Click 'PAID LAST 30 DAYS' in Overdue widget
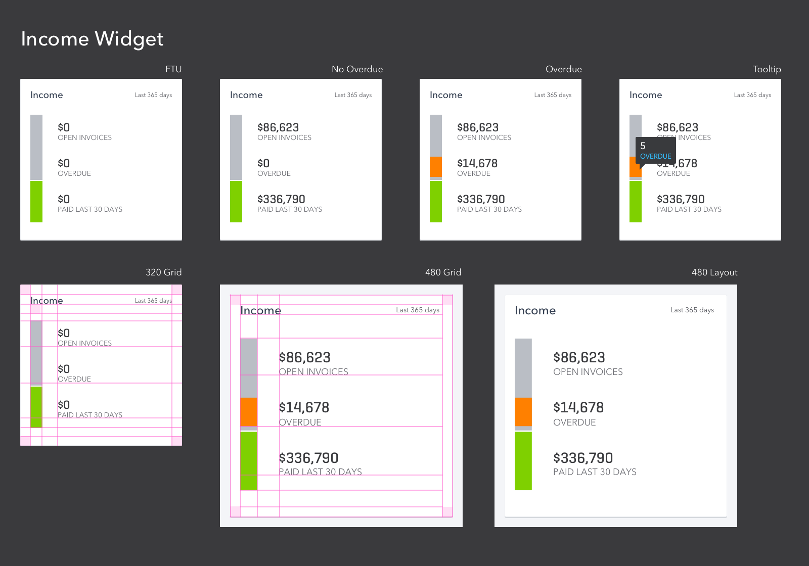The height and width of the screenshot is (566, 809). point(489,209)
